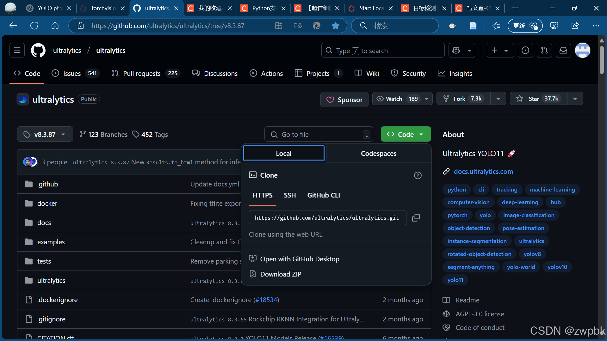Select the GitHub CLI clone option
The image size is (607, 341).
pyautogui.click(x=324, y=195)
